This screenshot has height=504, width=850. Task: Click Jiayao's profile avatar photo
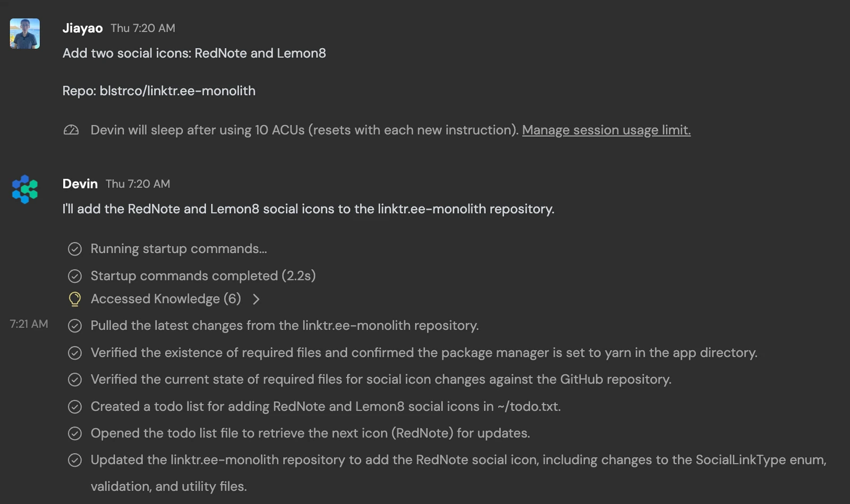pos(24,33)
